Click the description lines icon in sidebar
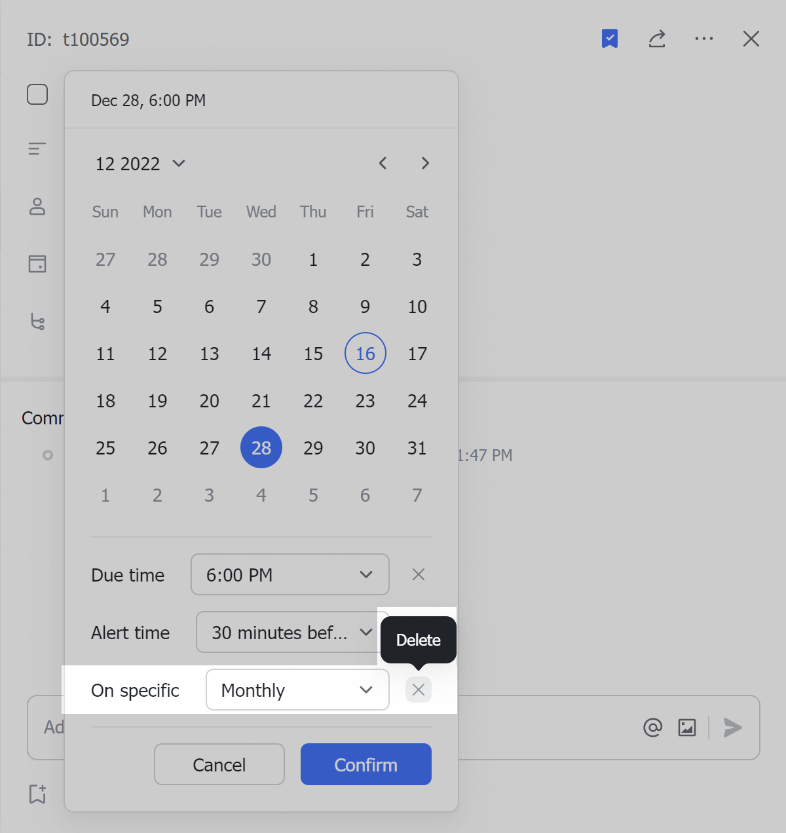Screen dimensions: 786x833 (37, 149)
